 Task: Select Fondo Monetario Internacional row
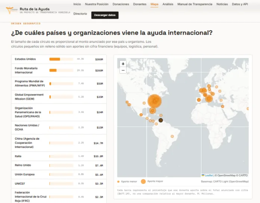pos(59,70)
